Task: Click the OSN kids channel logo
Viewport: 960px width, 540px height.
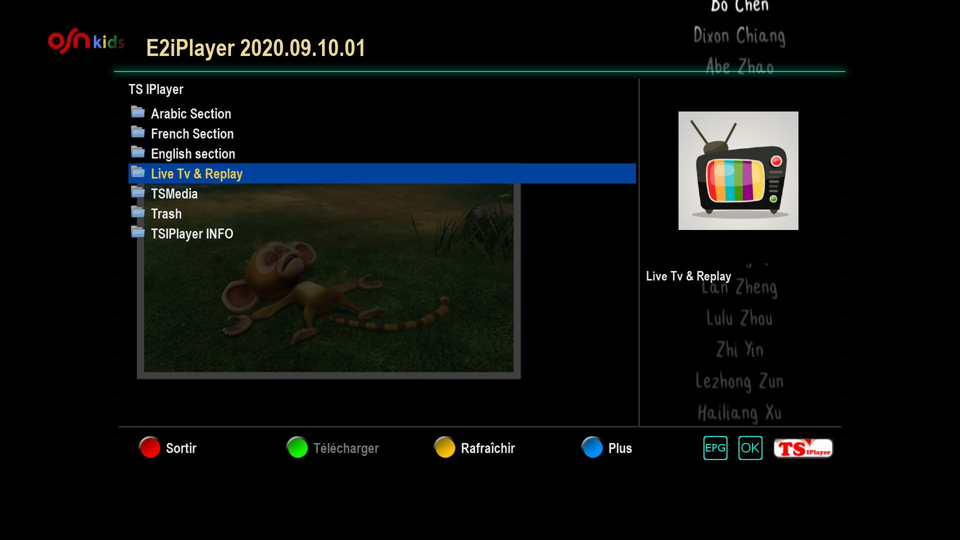Action: [86, 41]
